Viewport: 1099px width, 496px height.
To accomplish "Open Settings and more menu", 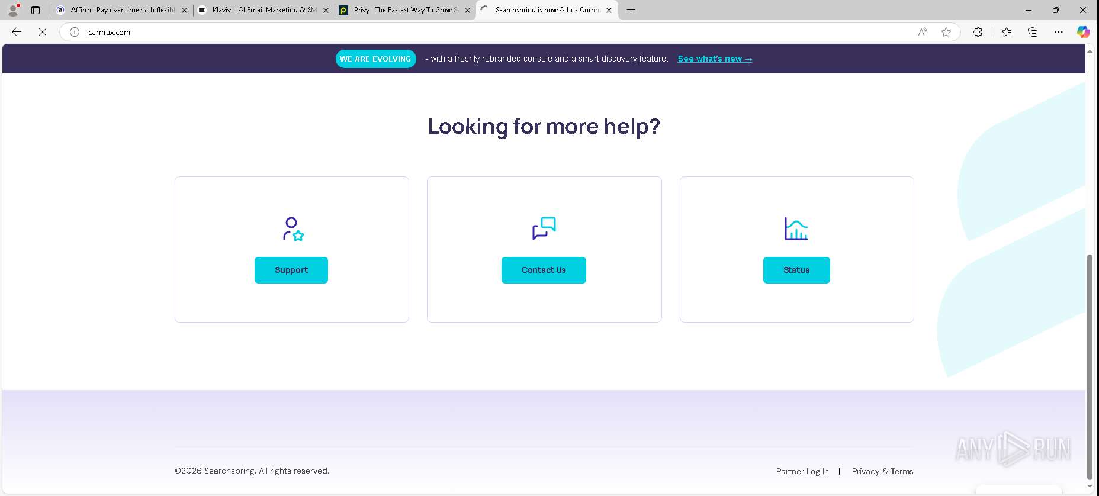I will [1059, 32].
